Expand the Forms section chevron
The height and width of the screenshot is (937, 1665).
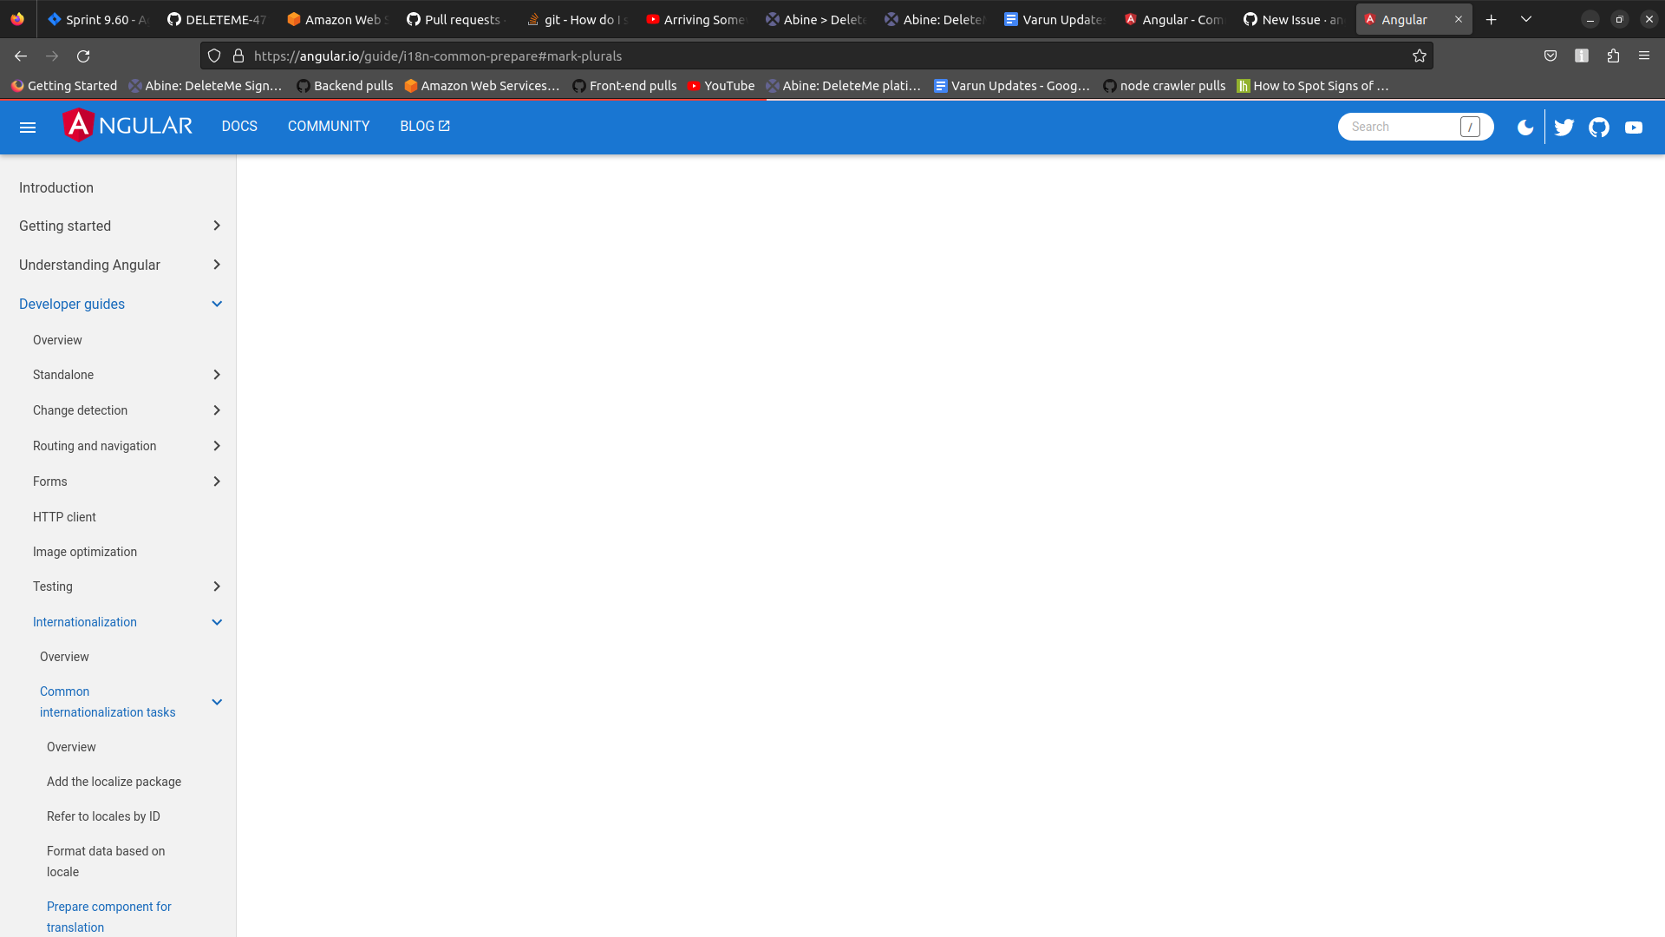click(x=217, y=482)
